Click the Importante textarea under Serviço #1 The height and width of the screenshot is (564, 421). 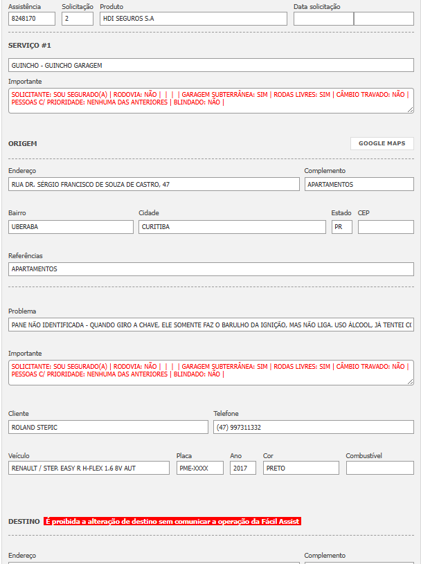click(211, 101)
